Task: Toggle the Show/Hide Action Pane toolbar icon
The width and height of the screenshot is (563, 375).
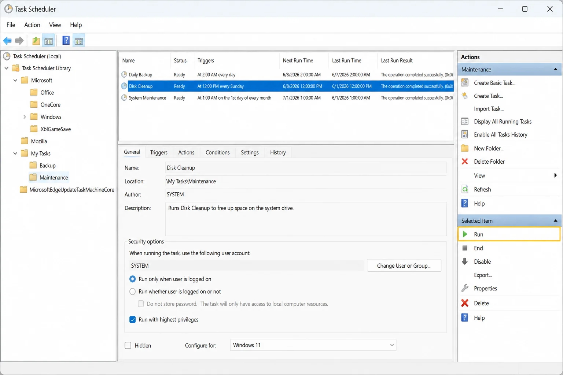Action: click(79, 41)
